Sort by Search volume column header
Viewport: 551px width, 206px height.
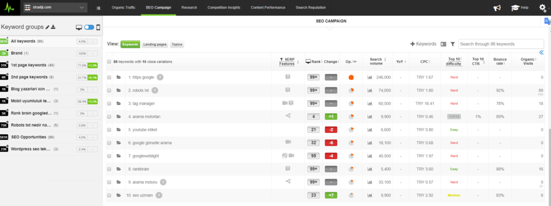coord(376,62)
